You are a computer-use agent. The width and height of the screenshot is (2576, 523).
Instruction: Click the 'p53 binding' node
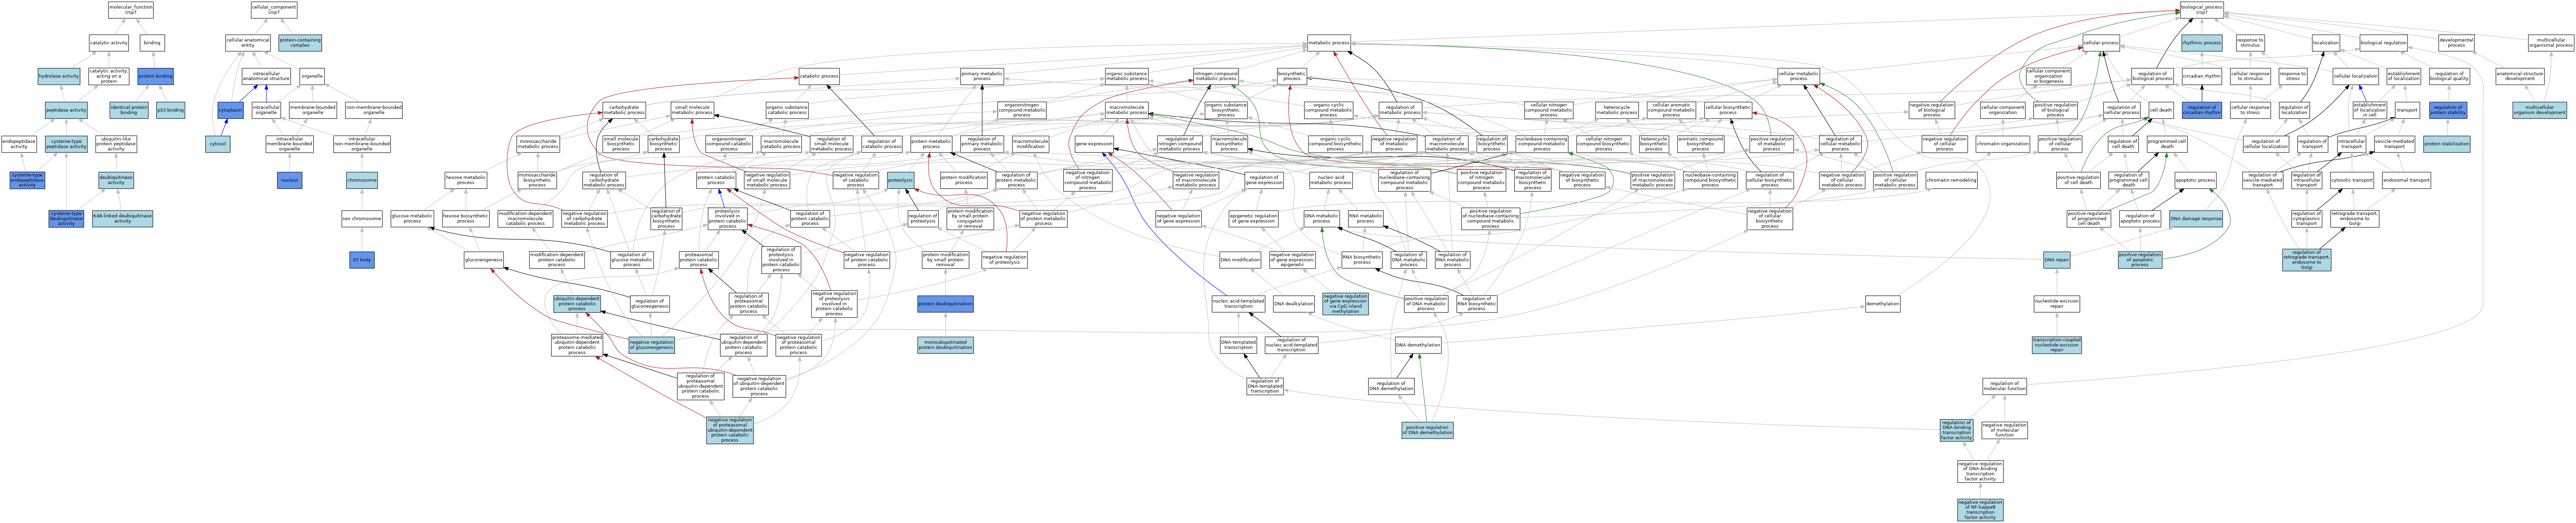[171, 110]
